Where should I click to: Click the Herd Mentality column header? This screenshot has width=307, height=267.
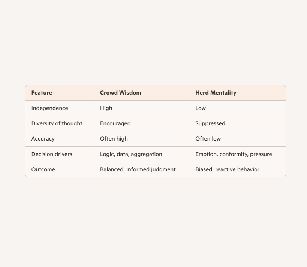[216, 93]
